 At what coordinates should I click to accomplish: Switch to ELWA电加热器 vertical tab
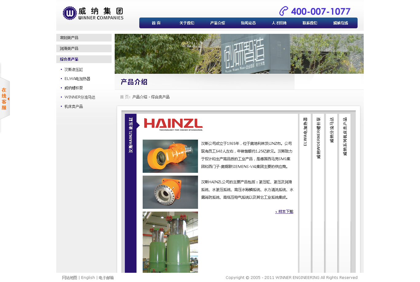[x=305, y=132]
